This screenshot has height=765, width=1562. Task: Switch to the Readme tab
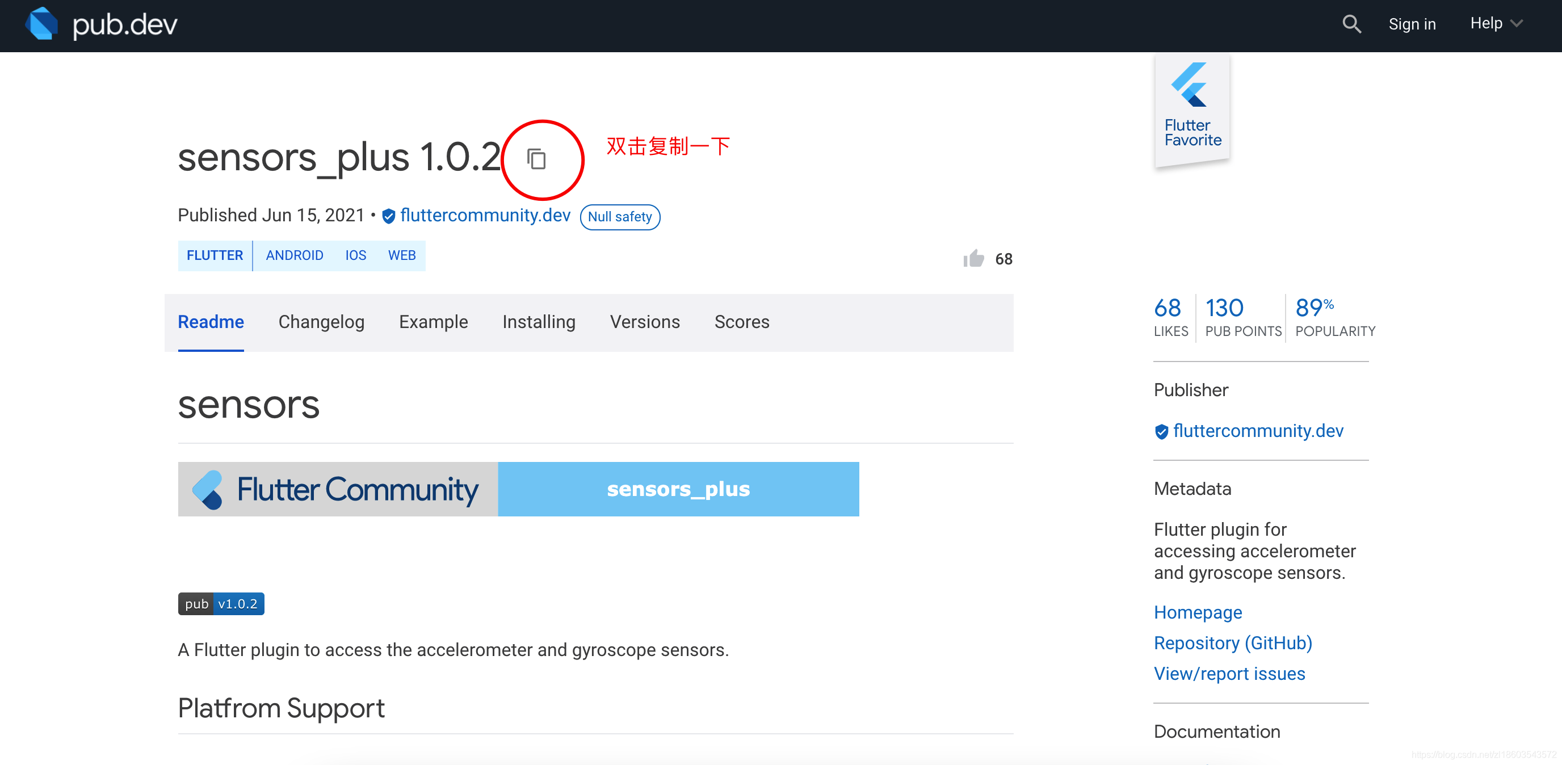pos(211,322)
